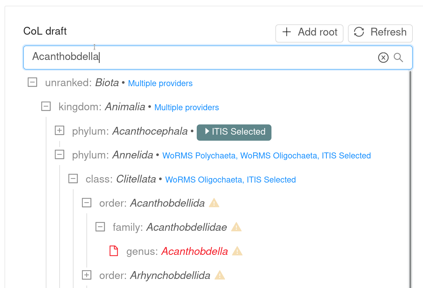This screenshot has height=288, width=423.
Task: Click the ITIS Selected link on Clitellata
Action: (271, 180)
